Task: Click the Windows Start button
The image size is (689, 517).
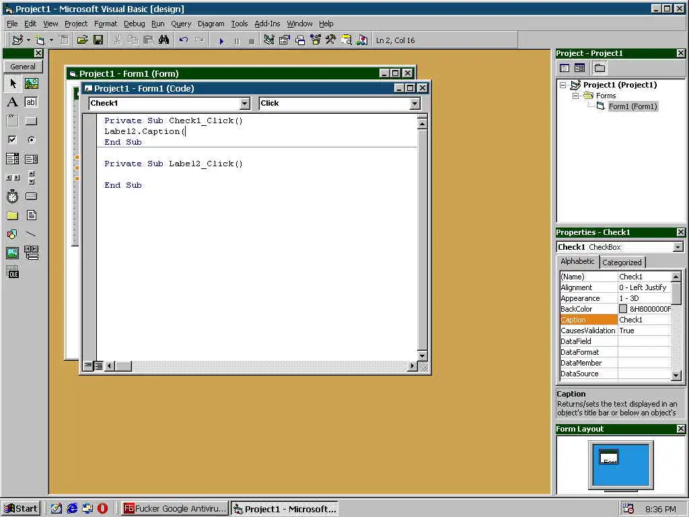Action: pos(21,509)
